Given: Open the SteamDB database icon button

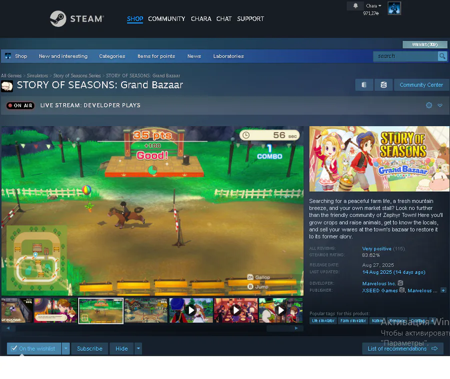Looking at the screenshot, I should coord(383,85).
